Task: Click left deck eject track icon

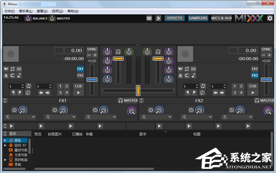Action: (6, 76)
